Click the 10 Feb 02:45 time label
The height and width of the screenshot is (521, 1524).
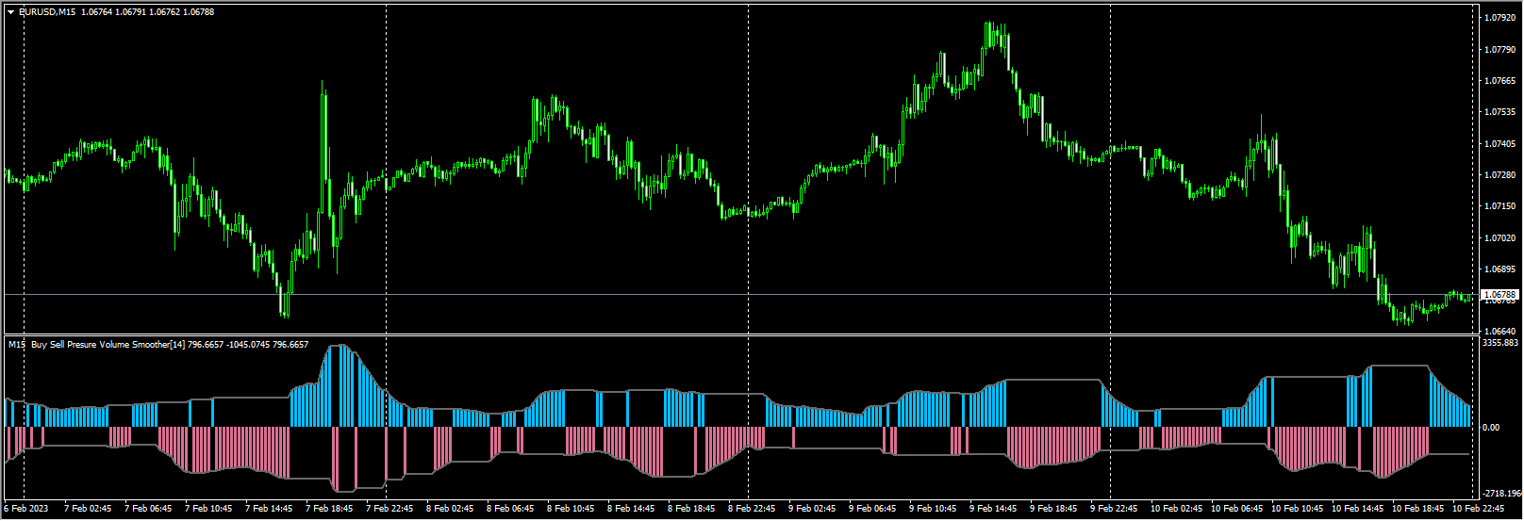(1176, 509)
